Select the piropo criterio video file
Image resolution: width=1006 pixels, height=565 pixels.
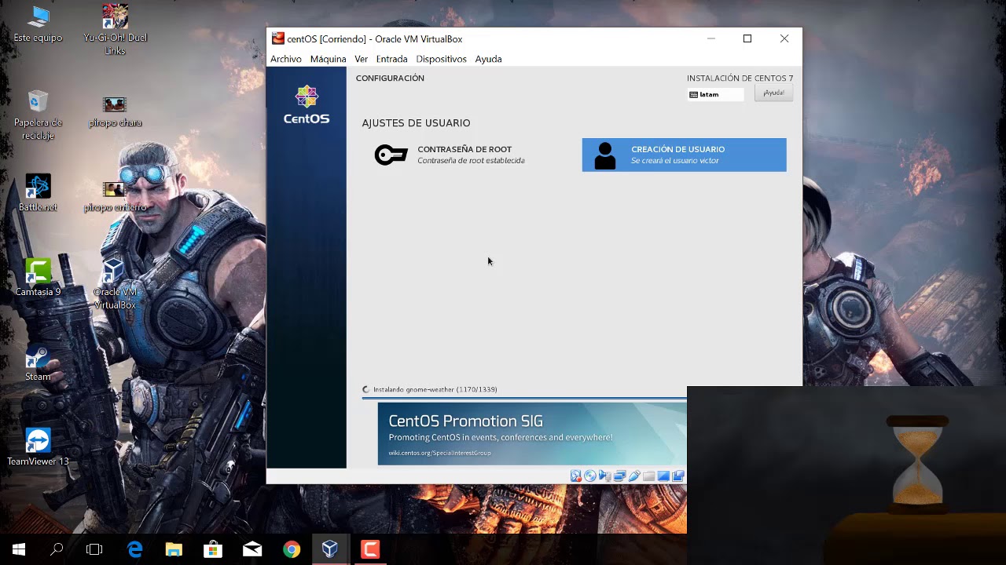pos(115,196)
